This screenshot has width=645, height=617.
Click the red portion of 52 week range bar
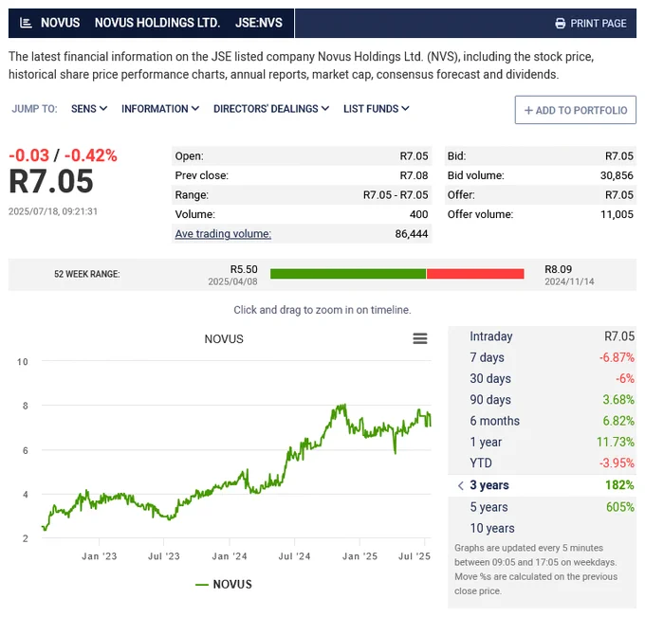click(x=475, y=274)
